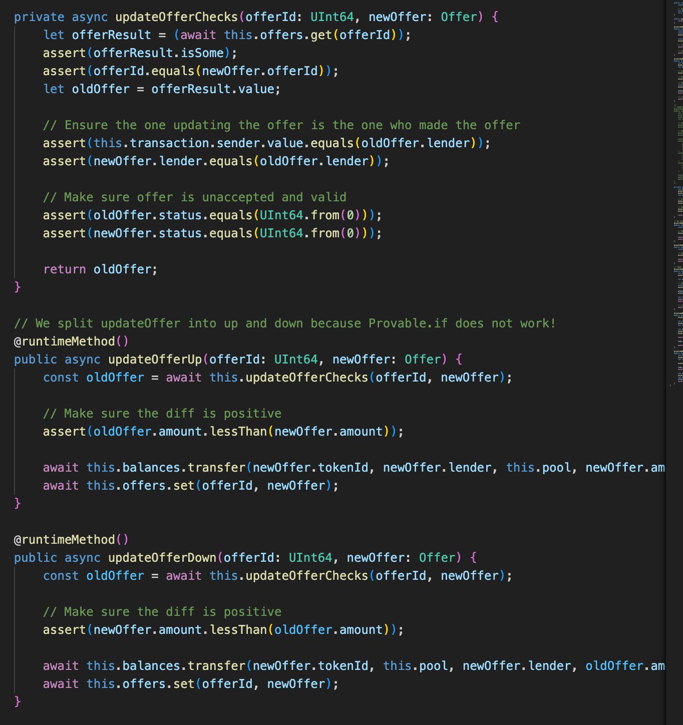
Task: Click updateOfferChecks name in the private method declaration
Action: [177, 17]
